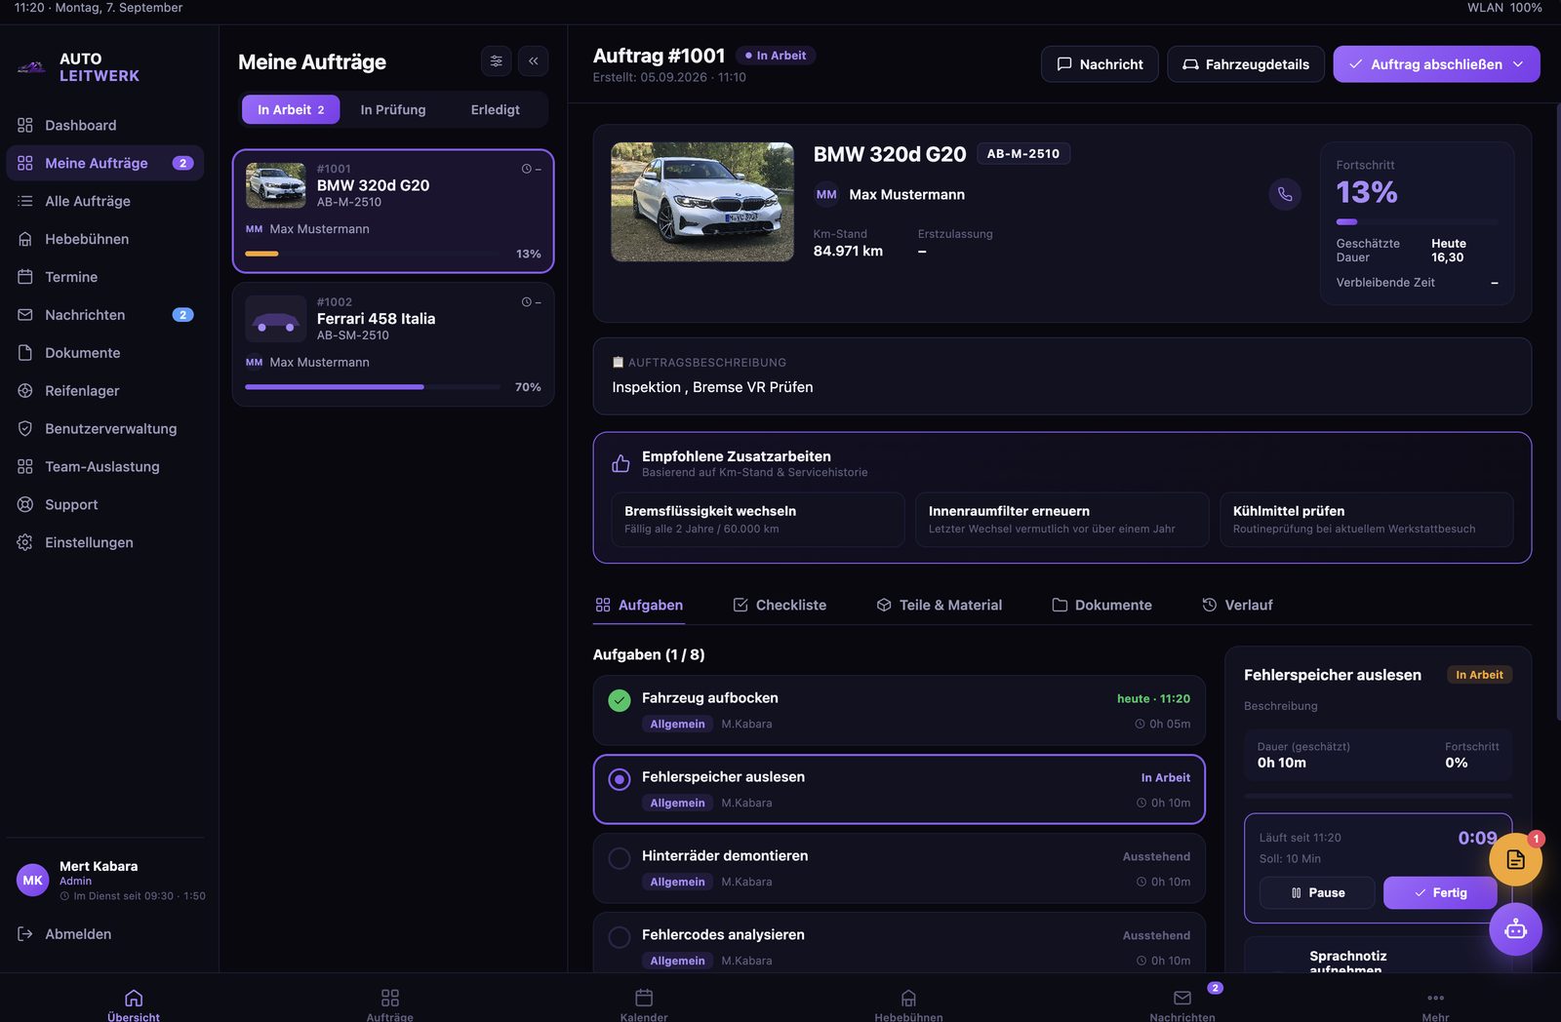Select the Ferrari 458 Italia order card
This screenshot has height=1022, width=1561.
(x=393, y=344)
